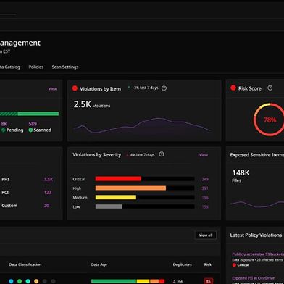The width and height of the screenshot is (284, 284).
Task: Click View link in Violations by Severity
Action: coord(204,155)
